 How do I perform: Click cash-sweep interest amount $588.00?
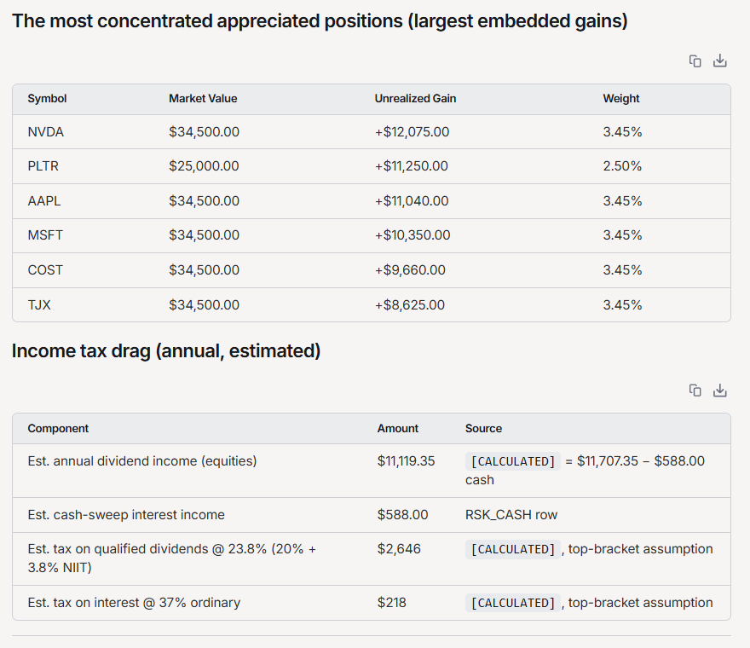(x=402, y=515)
